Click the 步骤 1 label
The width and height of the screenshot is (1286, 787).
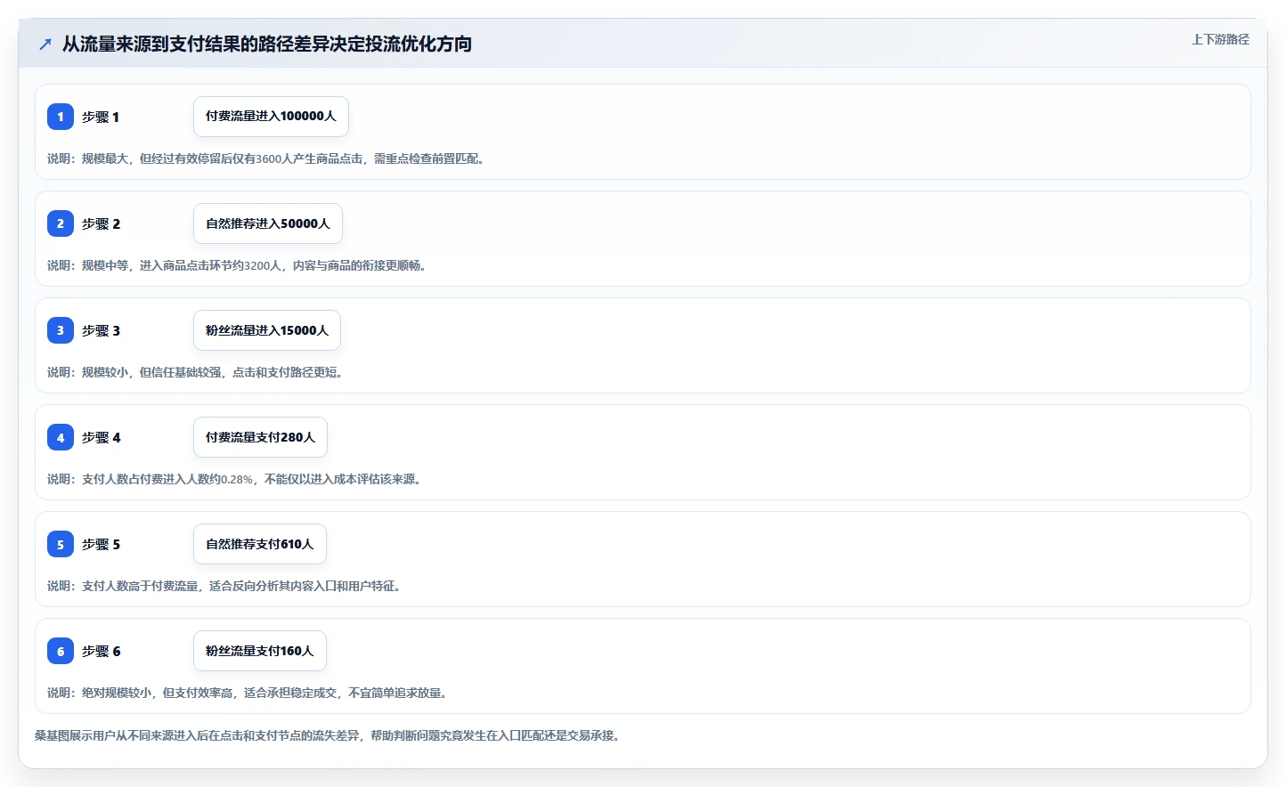[x=101, y=117]
